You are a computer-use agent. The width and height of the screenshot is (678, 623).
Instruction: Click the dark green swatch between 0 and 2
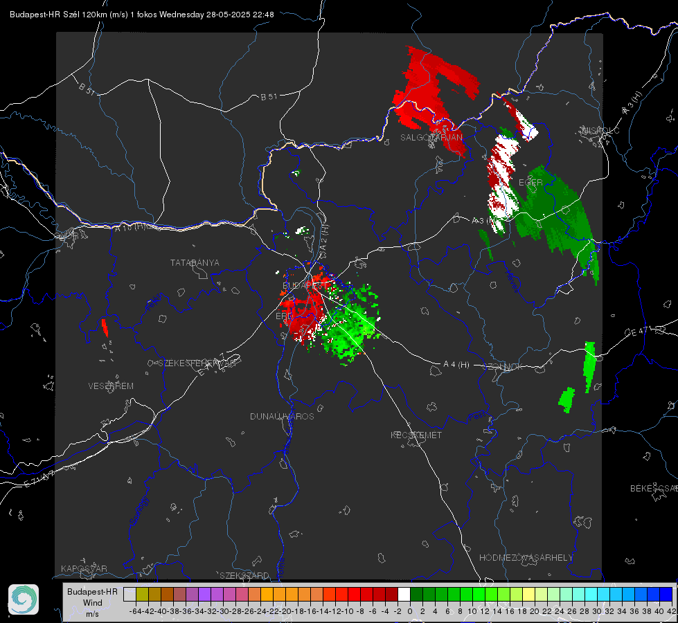(416, 594)
